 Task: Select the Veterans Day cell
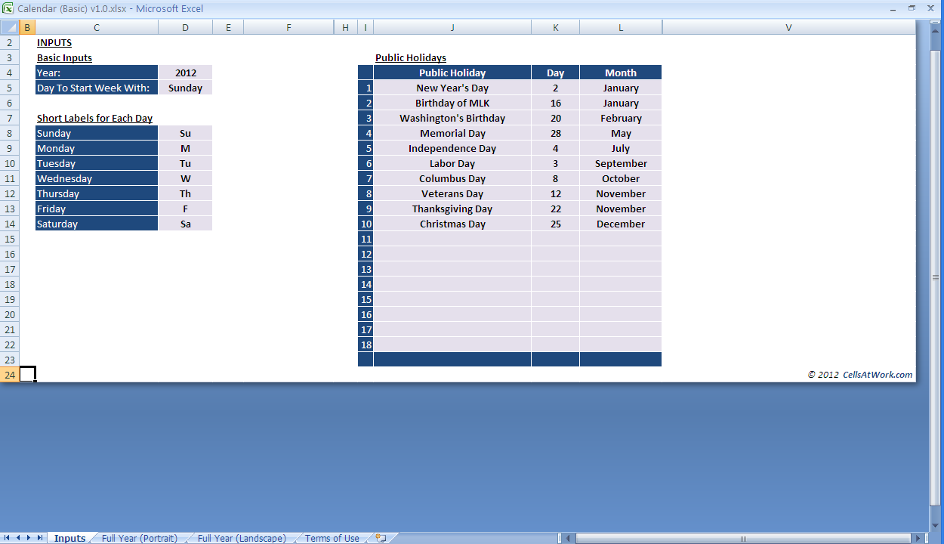tap(452, 193)
